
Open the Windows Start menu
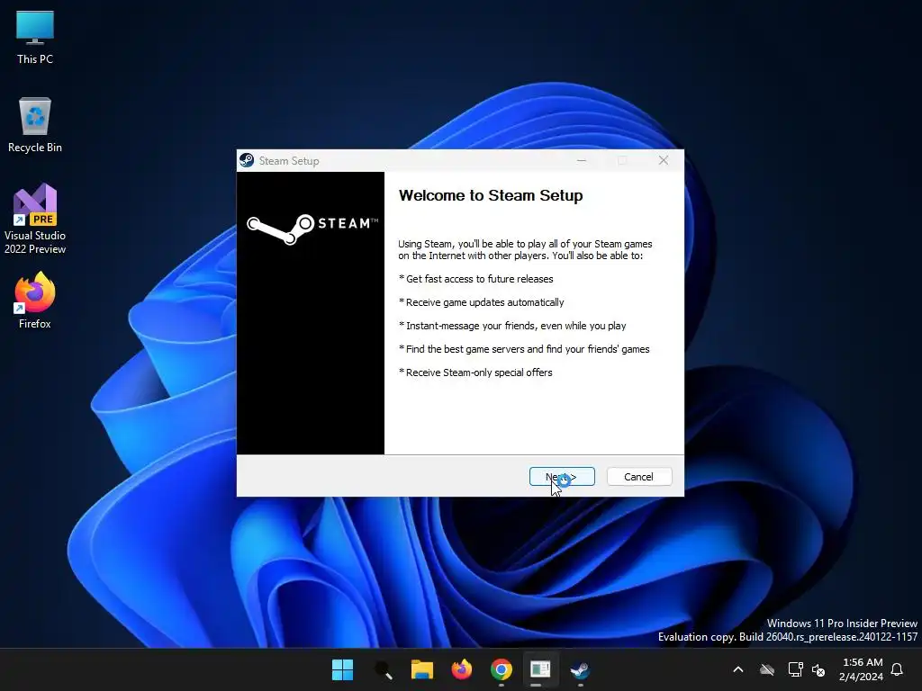point(342,669)
